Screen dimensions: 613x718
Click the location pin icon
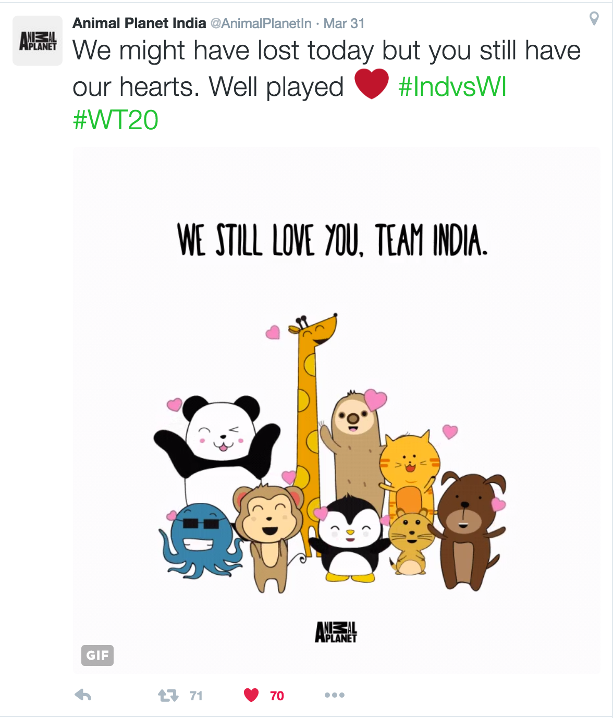[x=594, y=19]
